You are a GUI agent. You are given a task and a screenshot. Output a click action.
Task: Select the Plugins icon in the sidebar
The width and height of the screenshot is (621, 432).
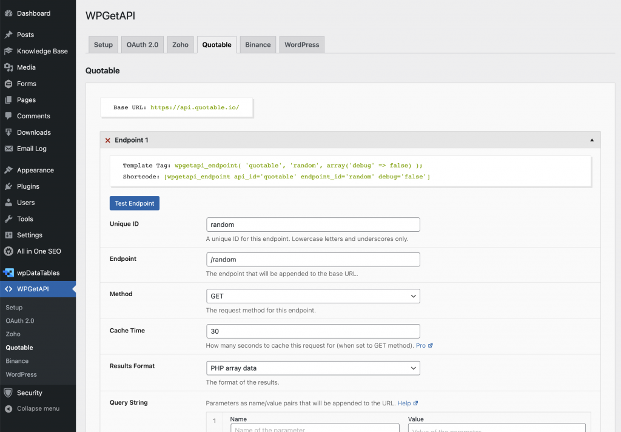(x=8, y=186)
